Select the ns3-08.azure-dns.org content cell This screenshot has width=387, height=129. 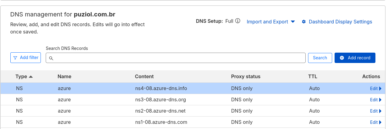coord(160,100)
